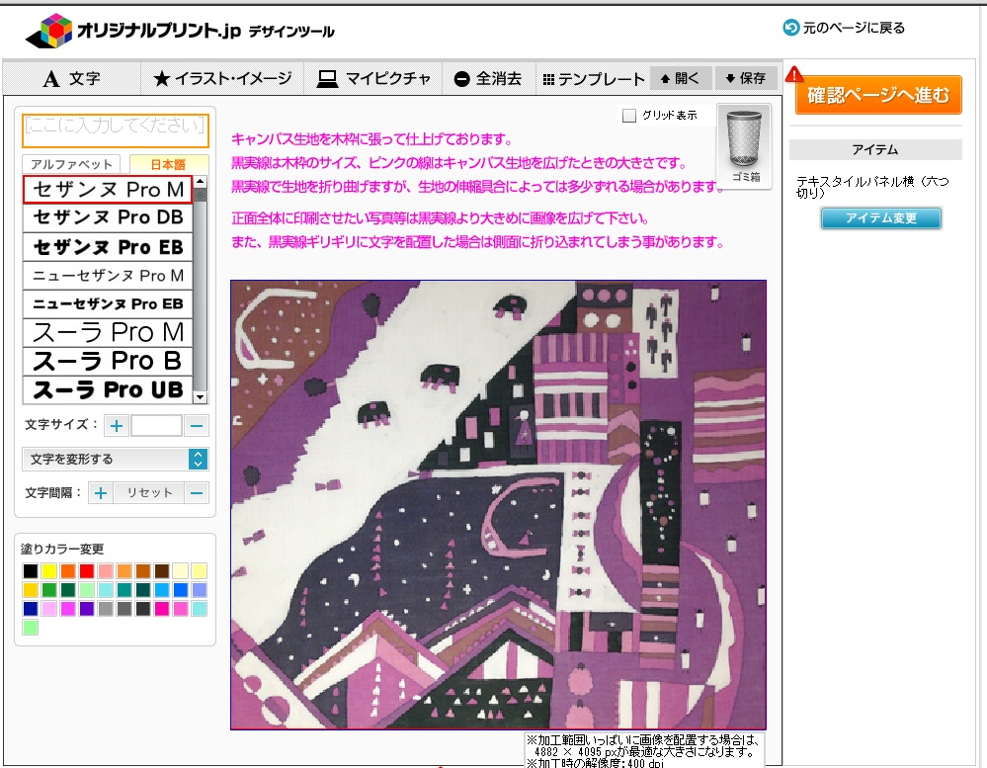The width and height of the screenshot is (987, 768).
Task: Click the star icon on イラスト・イメージ
Action: (162, 79)
